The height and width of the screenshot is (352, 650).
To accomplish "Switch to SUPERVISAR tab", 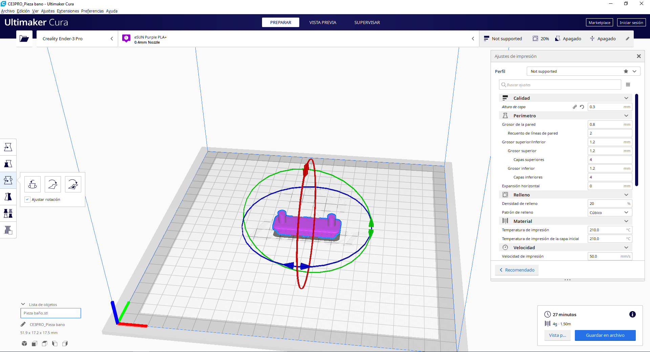I will tap(367, 22).
